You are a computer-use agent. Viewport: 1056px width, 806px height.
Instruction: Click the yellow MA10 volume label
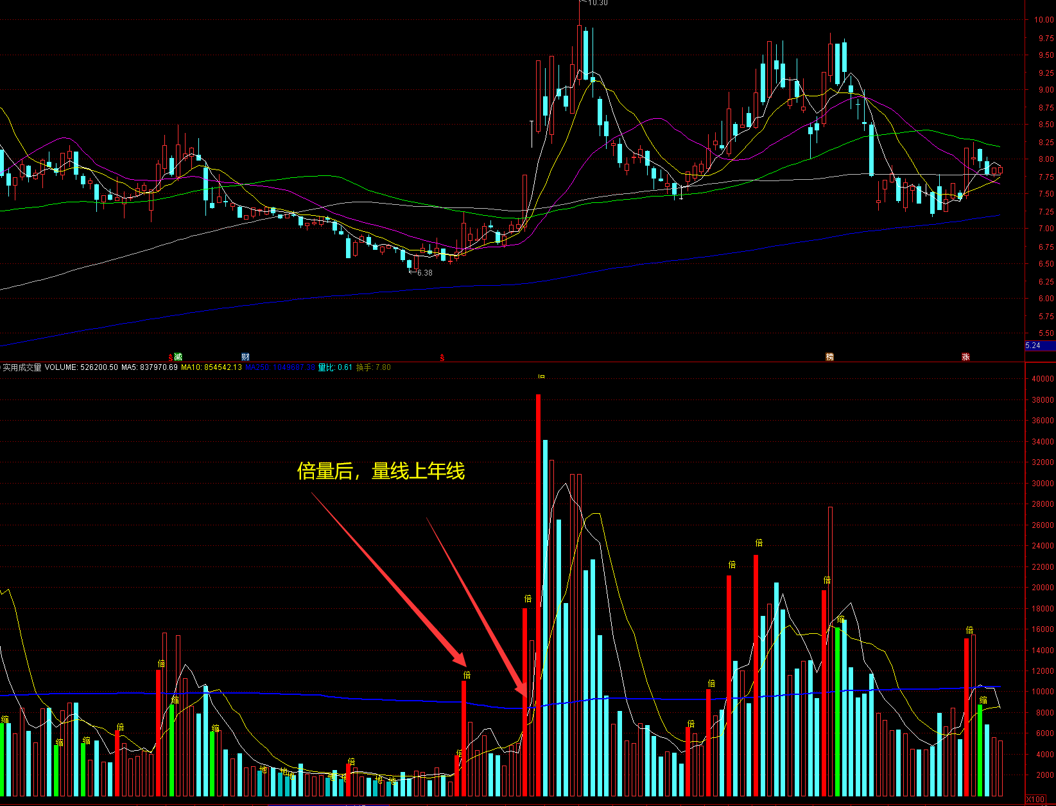click(211, 367)
